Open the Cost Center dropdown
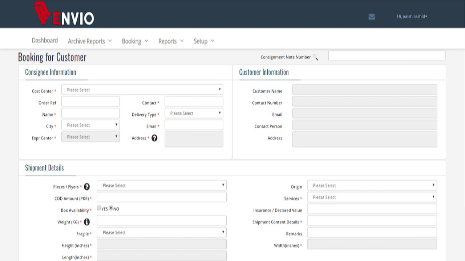 142,90
